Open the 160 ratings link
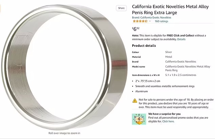Image resolution: width=215 pixels, height=139 pixels. pyautogui.click(x=162, y=21)
